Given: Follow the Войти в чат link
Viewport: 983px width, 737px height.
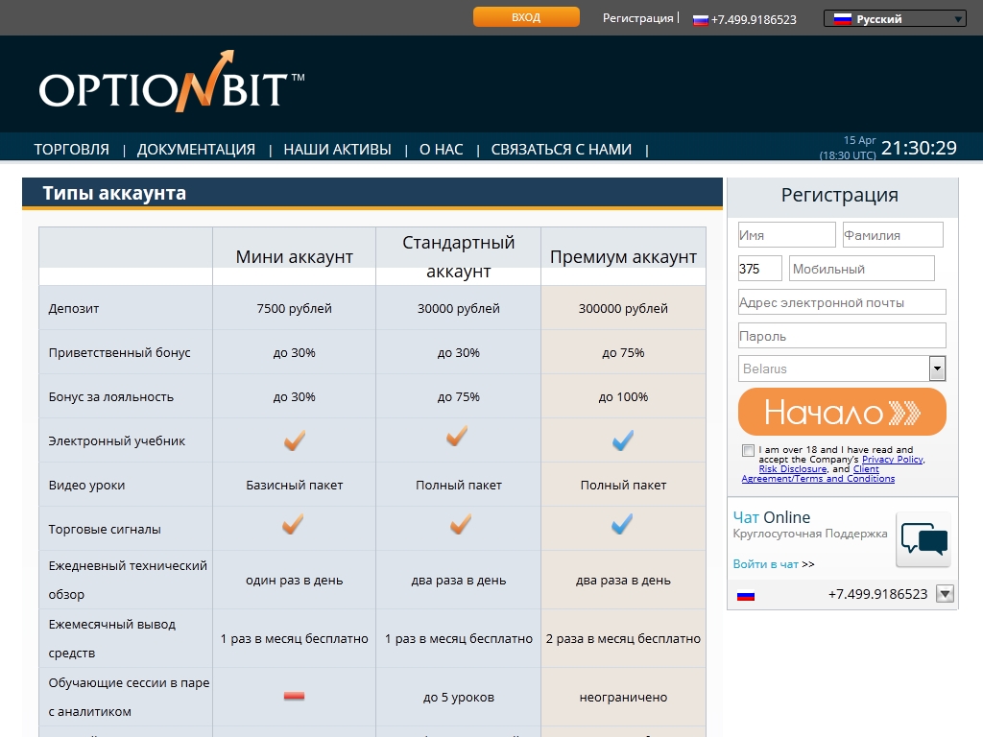Looking at the screenshot, I should pyautogui.click(x=765, y=564).
